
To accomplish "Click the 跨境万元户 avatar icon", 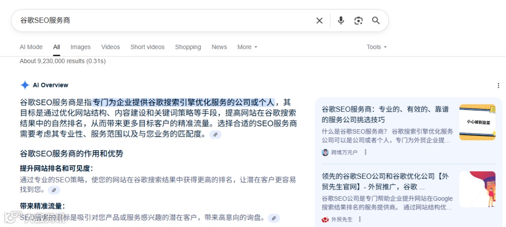I will point(325,152).
